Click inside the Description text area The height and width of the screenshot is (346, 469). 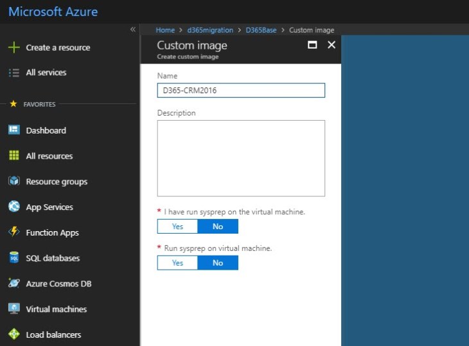click(241, 158)
